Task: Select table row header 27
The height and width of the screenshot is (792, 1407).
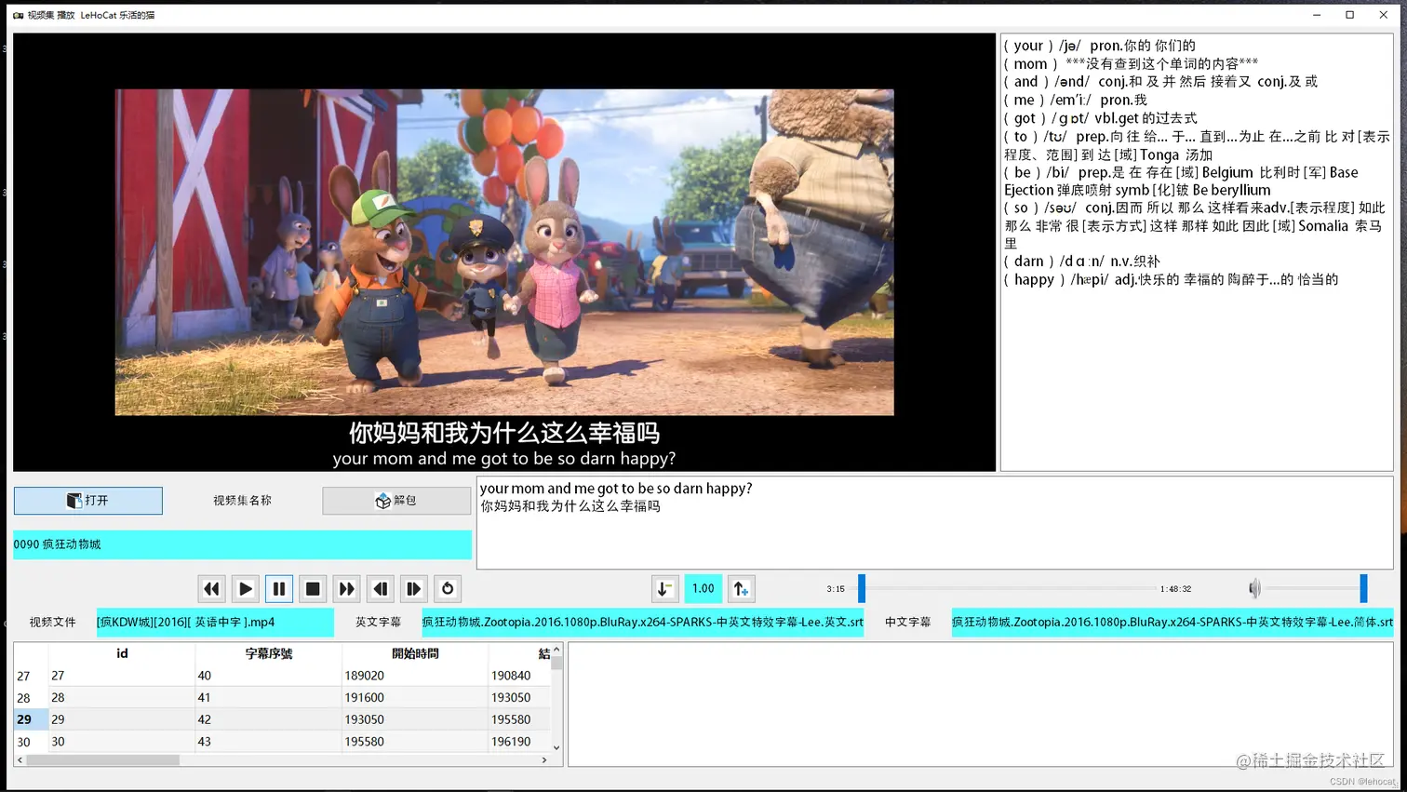Action: point(31,676)
